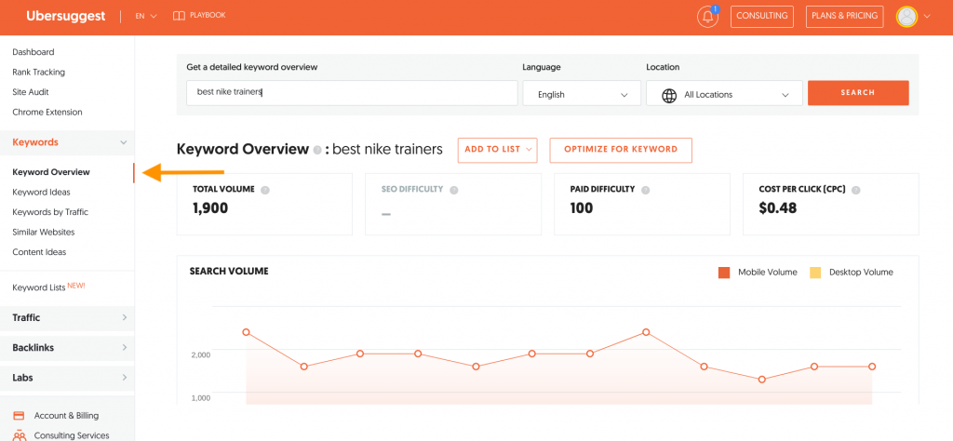The height and width of the screenshot is (441, 953).
Task: Click help icon beside Keyword Overview heading
Action: (x=317, y=150)
